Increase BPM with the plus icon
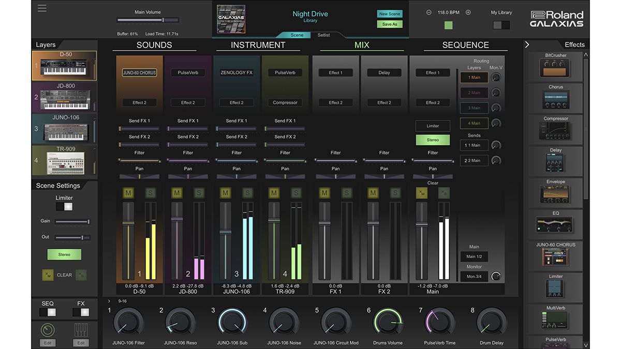 click(x=468, y=12)
